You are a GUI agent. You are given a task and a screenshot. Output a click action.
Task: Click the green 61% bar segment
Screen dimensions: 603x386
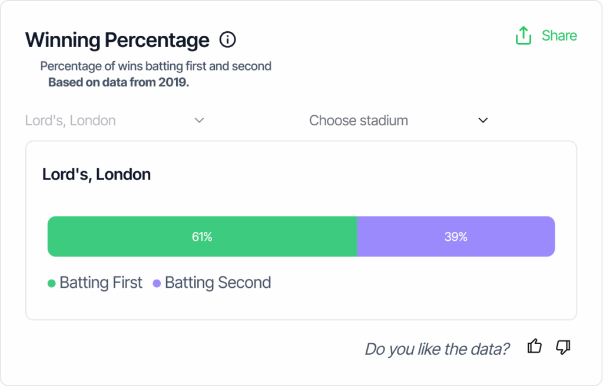tap(203, 237)
